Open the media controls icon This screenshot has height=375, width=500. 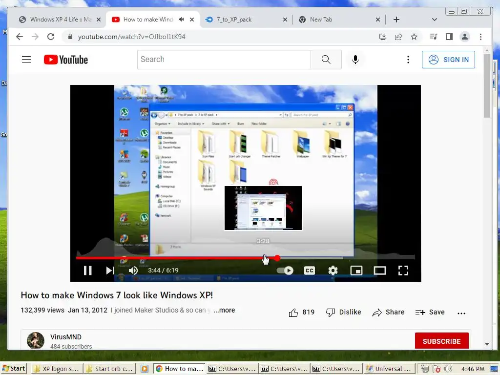pyautogui.click(x=433, y=37)
